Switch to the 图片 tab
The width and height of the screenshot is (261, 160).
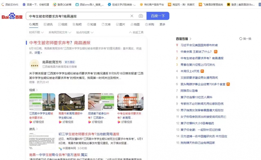(121, 24)
